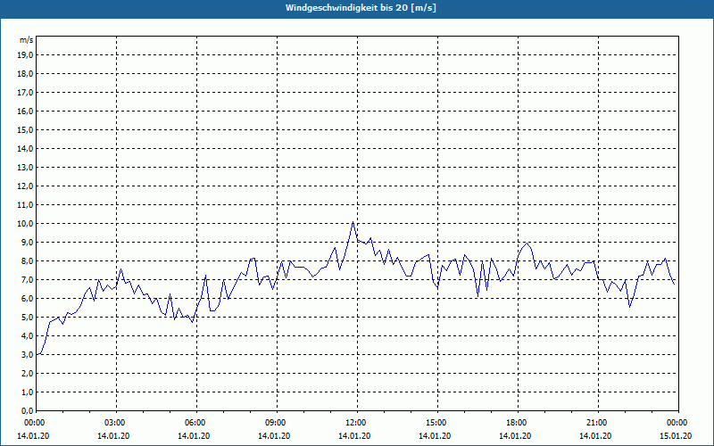This screenshot has width=714, height=446.
Task: Click the '1,0' y-axis label
Action: point(27,392)
